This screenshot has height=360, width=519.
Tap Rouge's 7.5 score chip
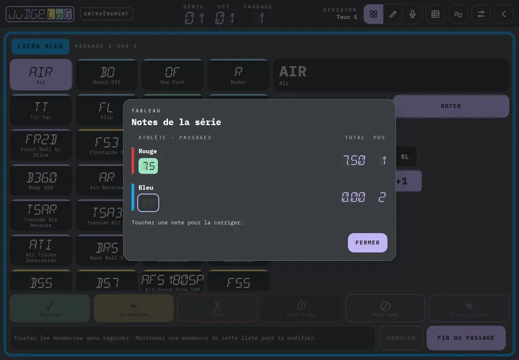(148, 166)
